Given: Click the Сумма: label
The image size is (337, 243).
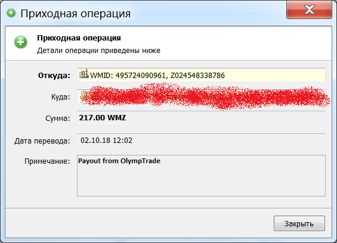Looking at the screenshot, I should coord(58,119).
